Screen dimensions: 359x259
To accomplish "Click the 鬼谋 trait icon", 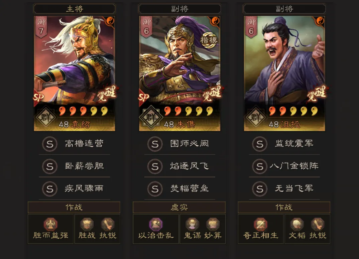I will coord(192,224).
